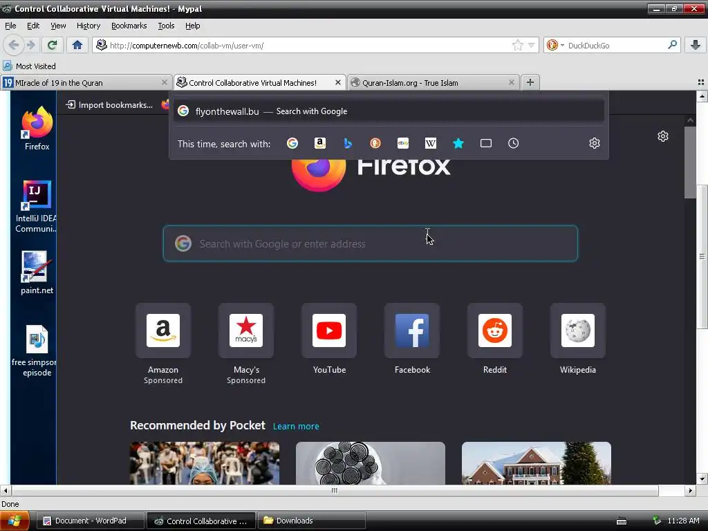Image resolution: width=708 pixels, height=531 pixels.
Task: Open the list all tabs button
Action: (x=701, y=82)
